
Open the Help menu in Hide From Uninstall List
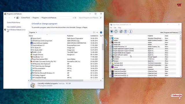(x=119, y=28)
